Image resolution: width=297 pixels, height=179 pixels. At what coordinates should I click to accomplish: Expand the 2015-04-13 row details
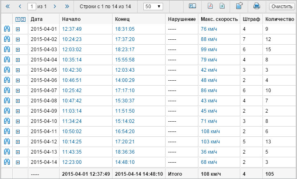18,152
